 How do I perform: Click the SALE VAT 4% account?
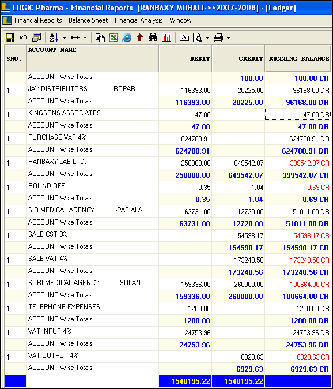[48, 259]
